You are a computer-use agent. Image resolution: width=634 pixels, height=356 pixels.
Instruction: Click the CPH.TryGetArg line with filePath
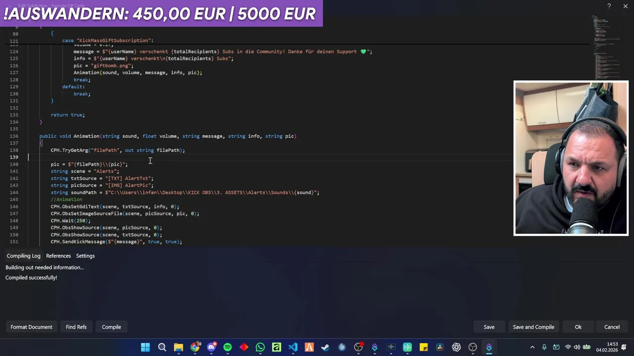pyautogui.click(x=118, y=150)
